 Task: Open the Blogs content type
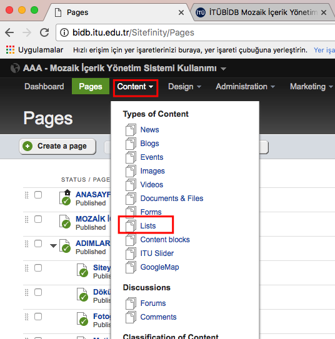pyautogui.click(x=149, y=144)
